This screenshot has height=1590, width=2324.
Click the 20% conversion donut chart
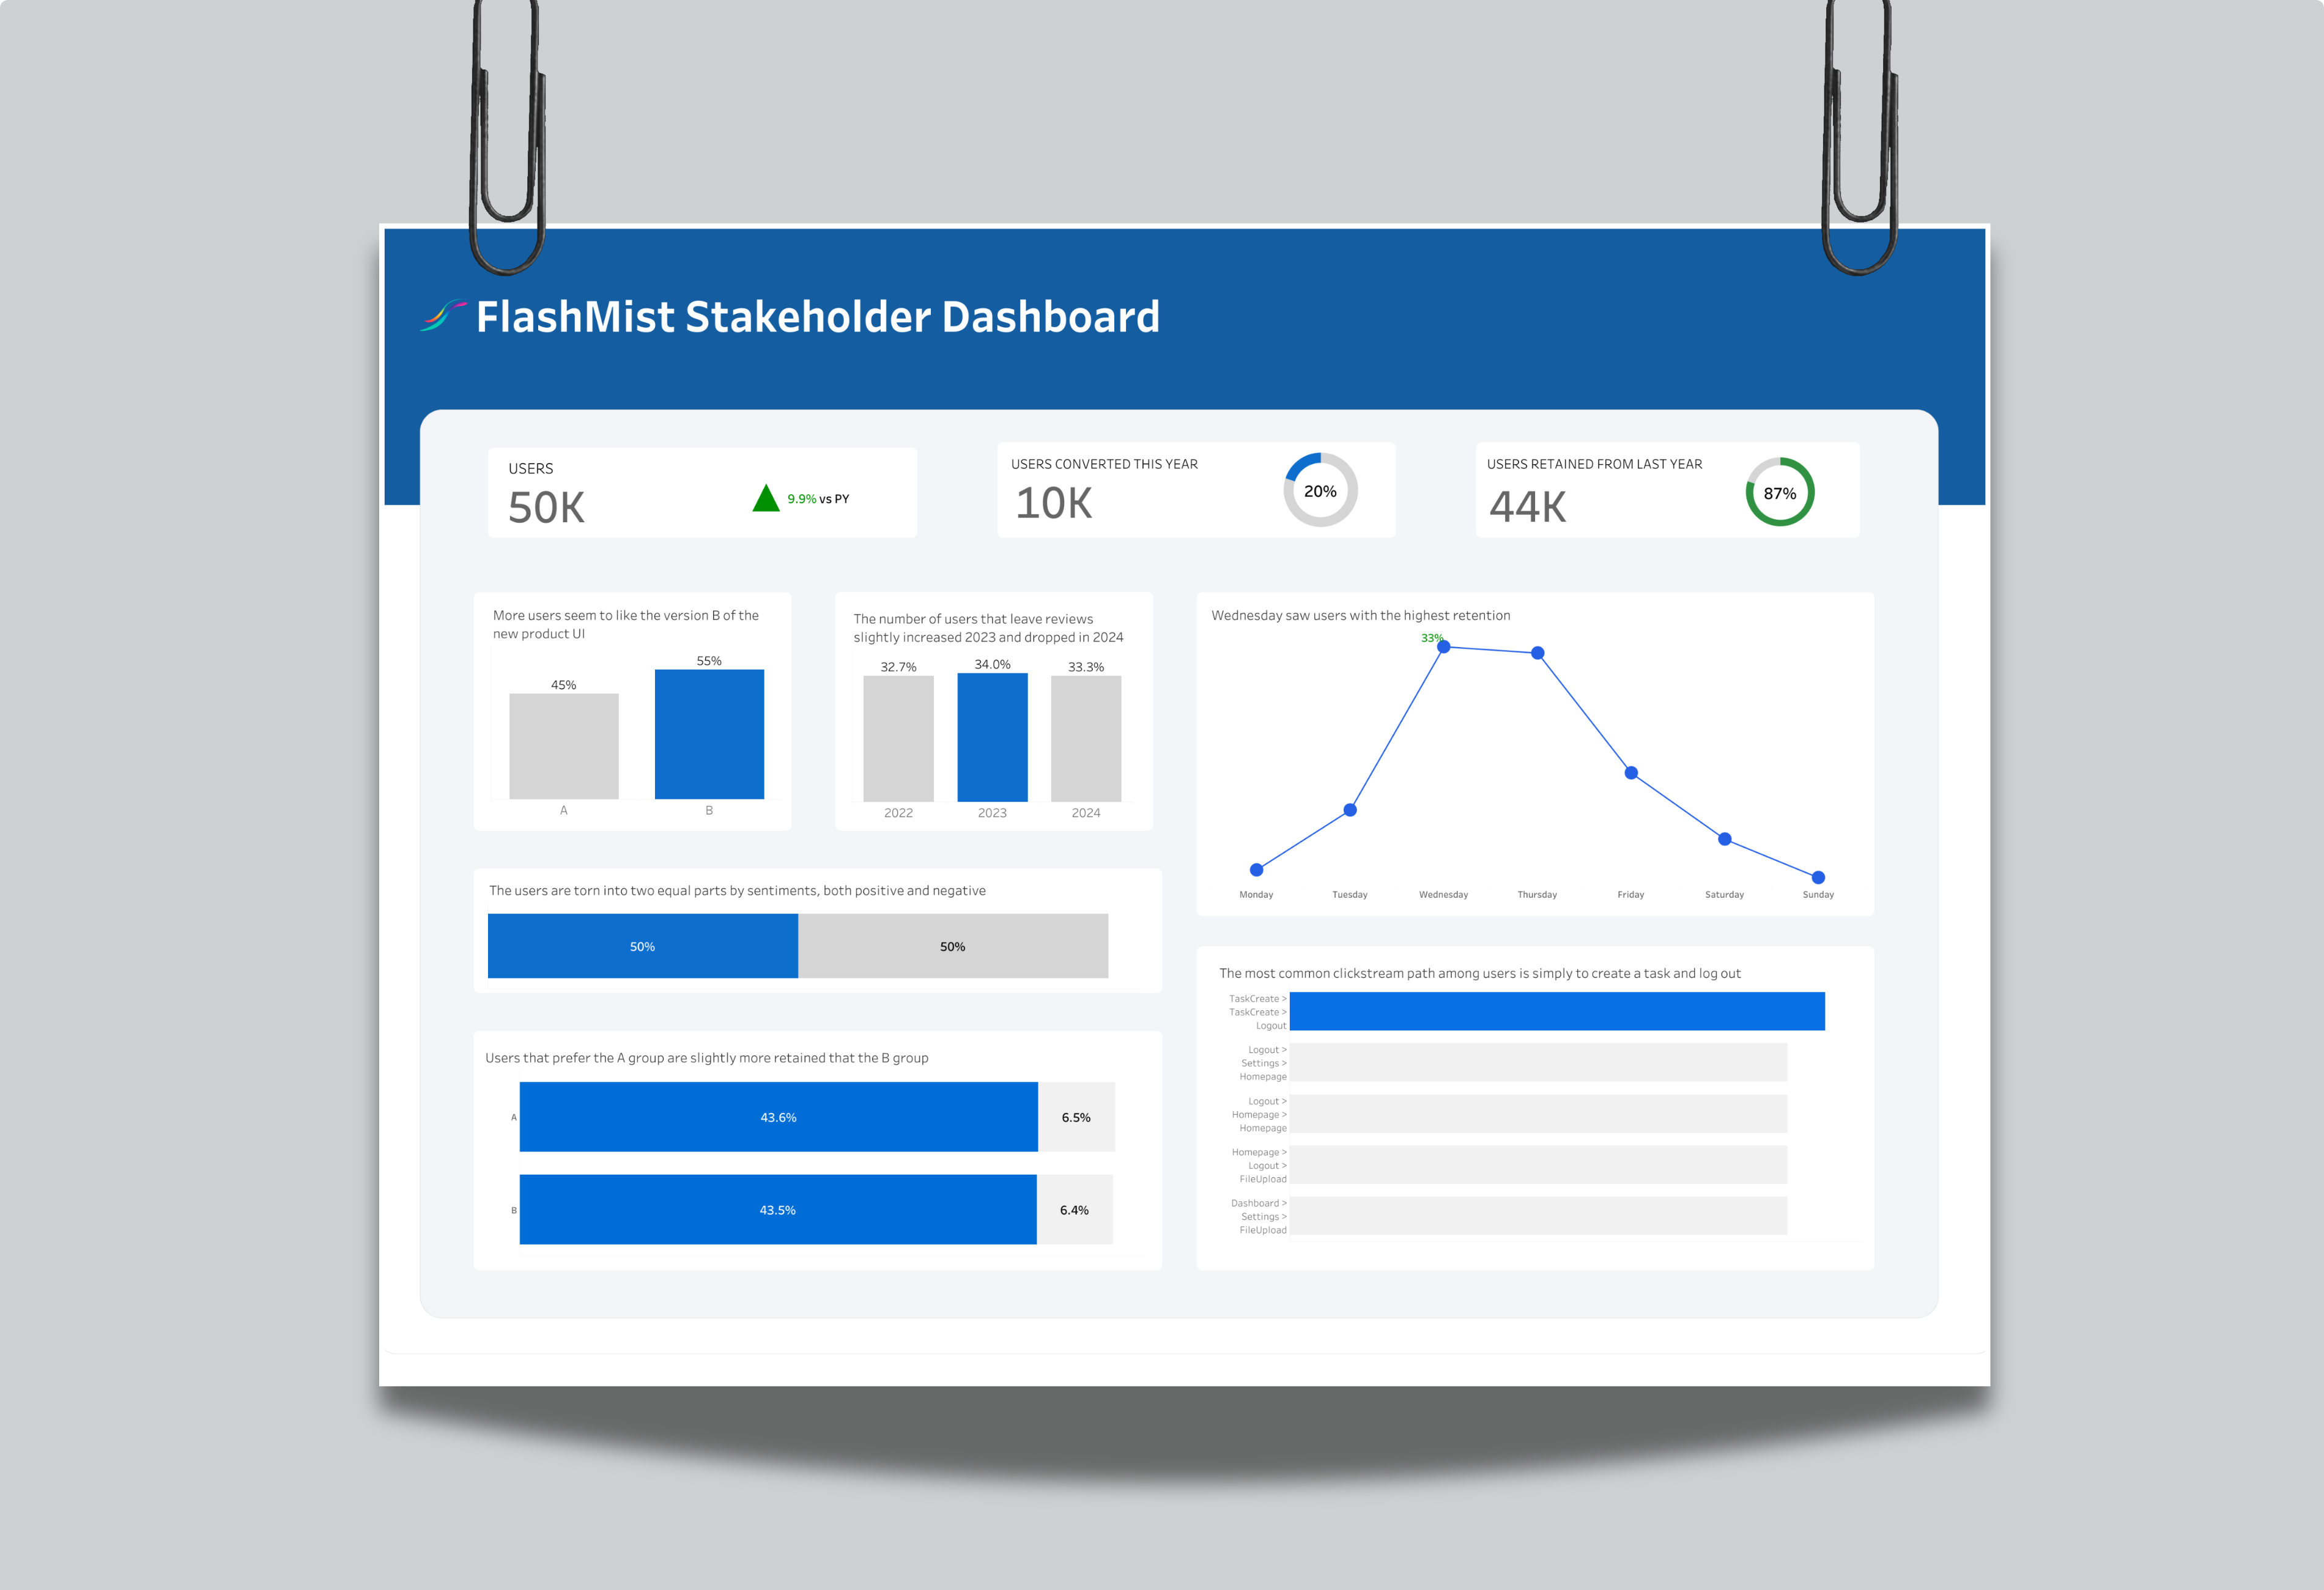(1320, 491)
